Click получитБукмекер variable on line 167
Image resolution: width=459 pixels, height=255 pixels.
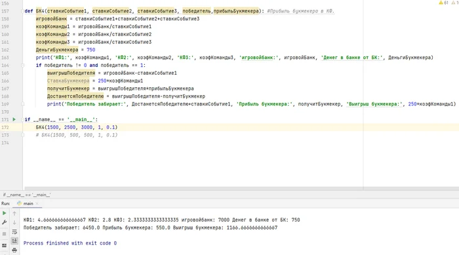tap(68, 88)
